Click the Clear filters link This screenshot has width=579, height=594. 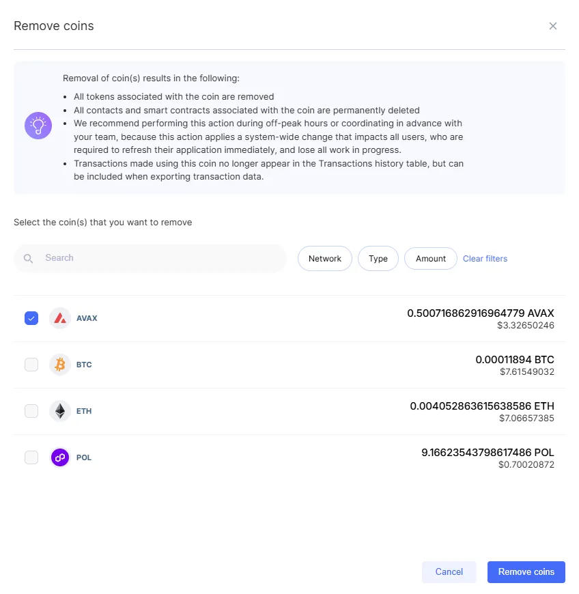click(485, 258)
